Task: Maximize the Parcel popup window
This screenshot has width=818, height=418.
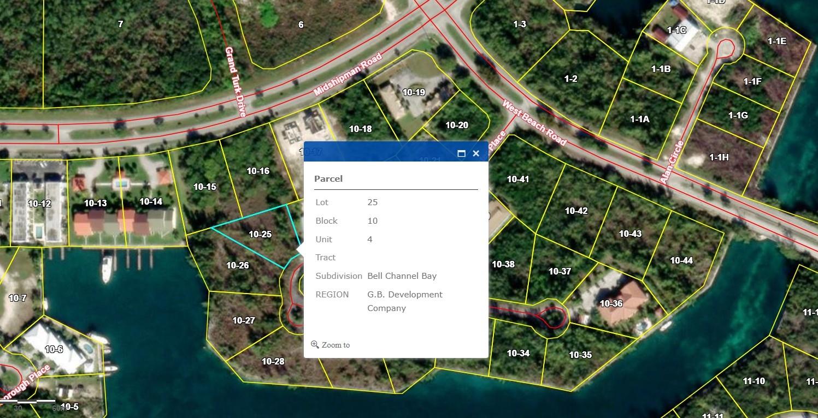Action: point(461,153)
